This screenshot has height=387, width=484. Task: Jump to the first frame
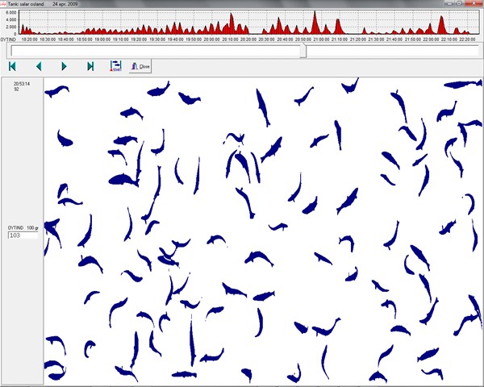(x=13, y=66)
